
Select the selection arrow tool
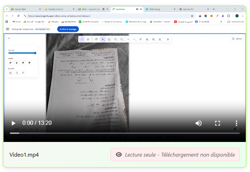102,40
